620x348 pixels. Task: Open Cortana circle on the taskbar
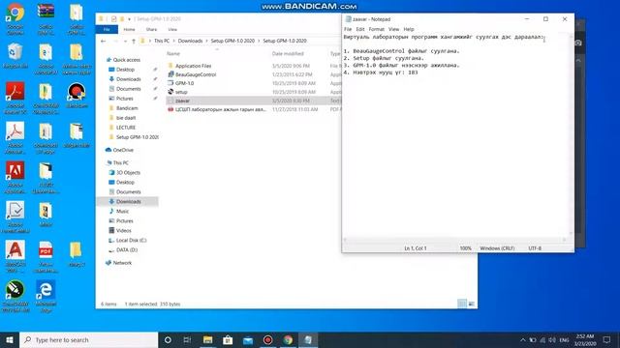168,339
